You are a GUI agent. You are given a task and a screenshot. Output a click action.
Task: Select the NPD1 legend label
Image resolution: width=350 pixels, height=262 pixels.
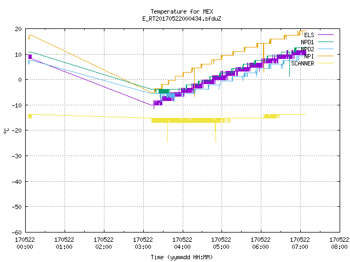(x=307, y=42)
